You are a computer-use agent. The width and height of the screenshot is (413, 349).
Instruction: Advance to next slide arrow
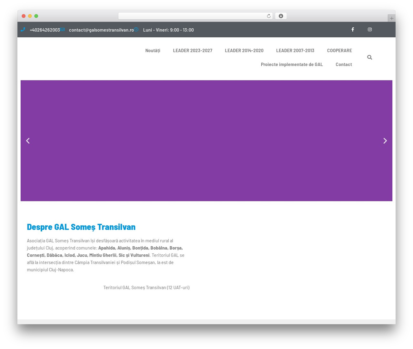[x=385, y=141]
